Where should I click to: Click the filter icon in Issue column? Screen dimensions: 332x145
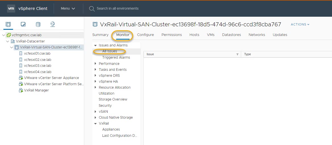(x=237, y=54)
